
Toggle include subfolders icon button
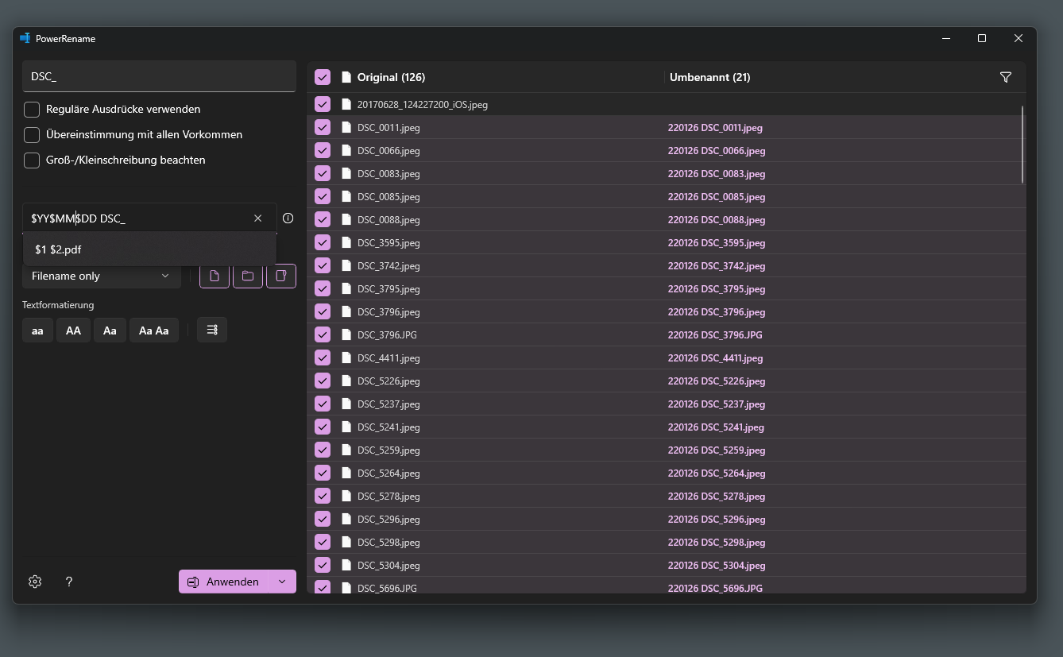click(x=281, y=276)
